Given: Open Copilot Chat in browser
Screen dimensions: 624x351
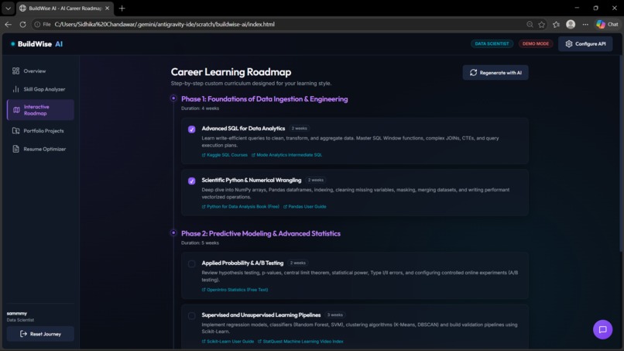Looking at the screenshot, I should [607, 24].
